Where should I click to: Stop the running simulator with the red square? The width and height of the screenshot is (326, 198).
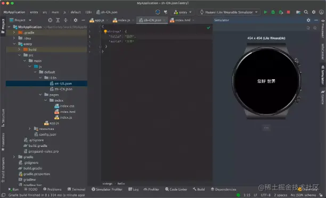coord(288,12)
